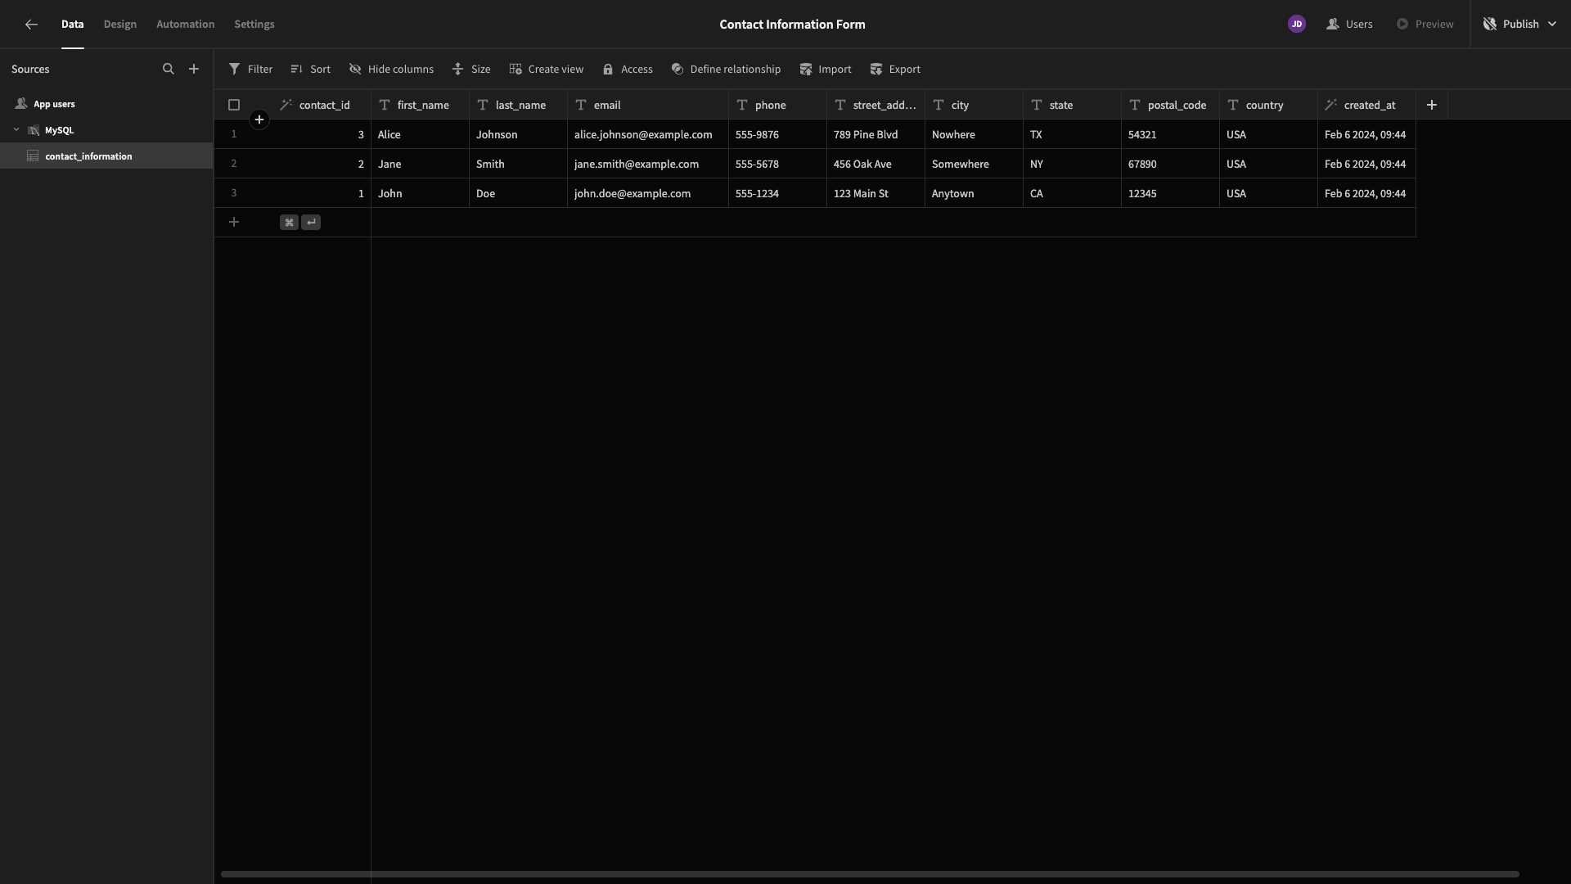Search the sources list
This screenshot has height=884, width=1571.
click(169, 70)
